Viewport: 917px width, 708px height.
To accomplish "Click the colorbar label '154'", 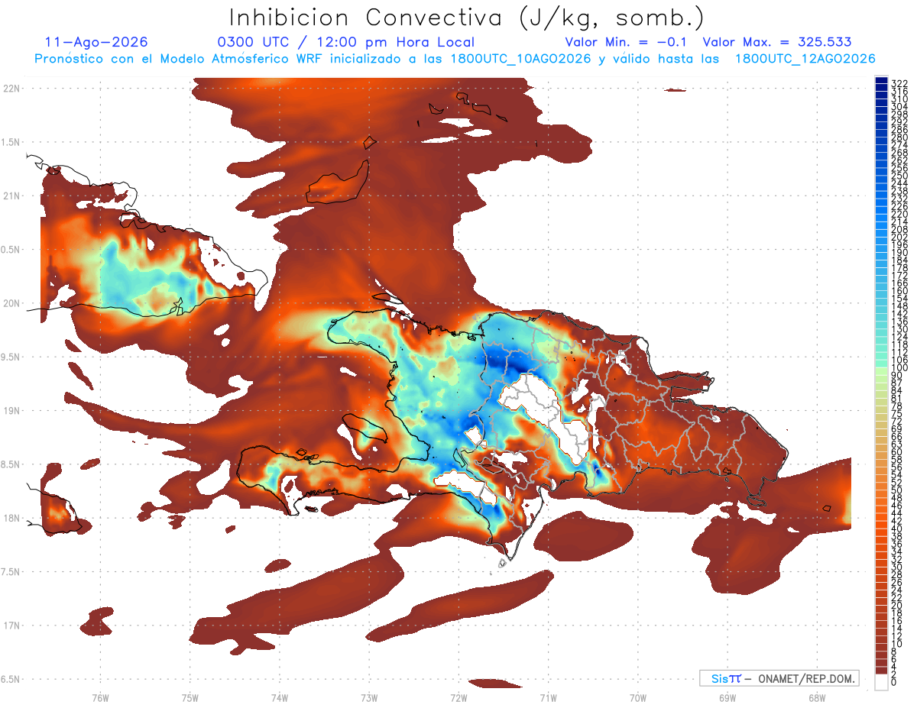I will click(899, 298).
